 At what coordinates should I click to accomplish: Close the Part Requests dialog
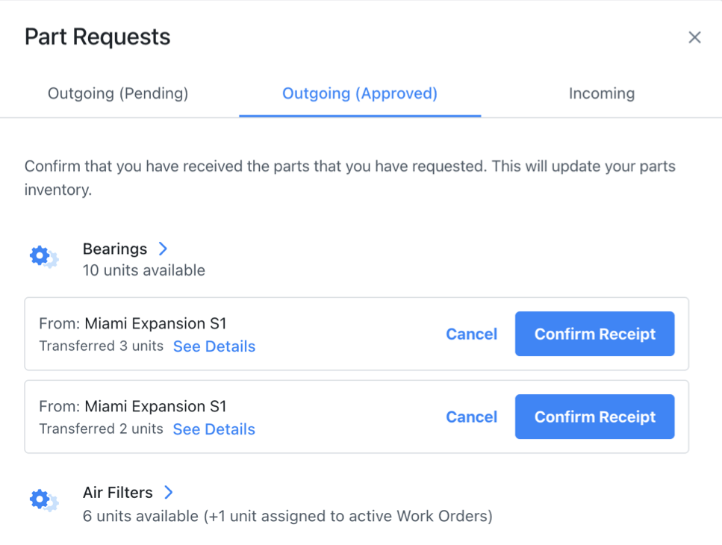click(694, 37)
